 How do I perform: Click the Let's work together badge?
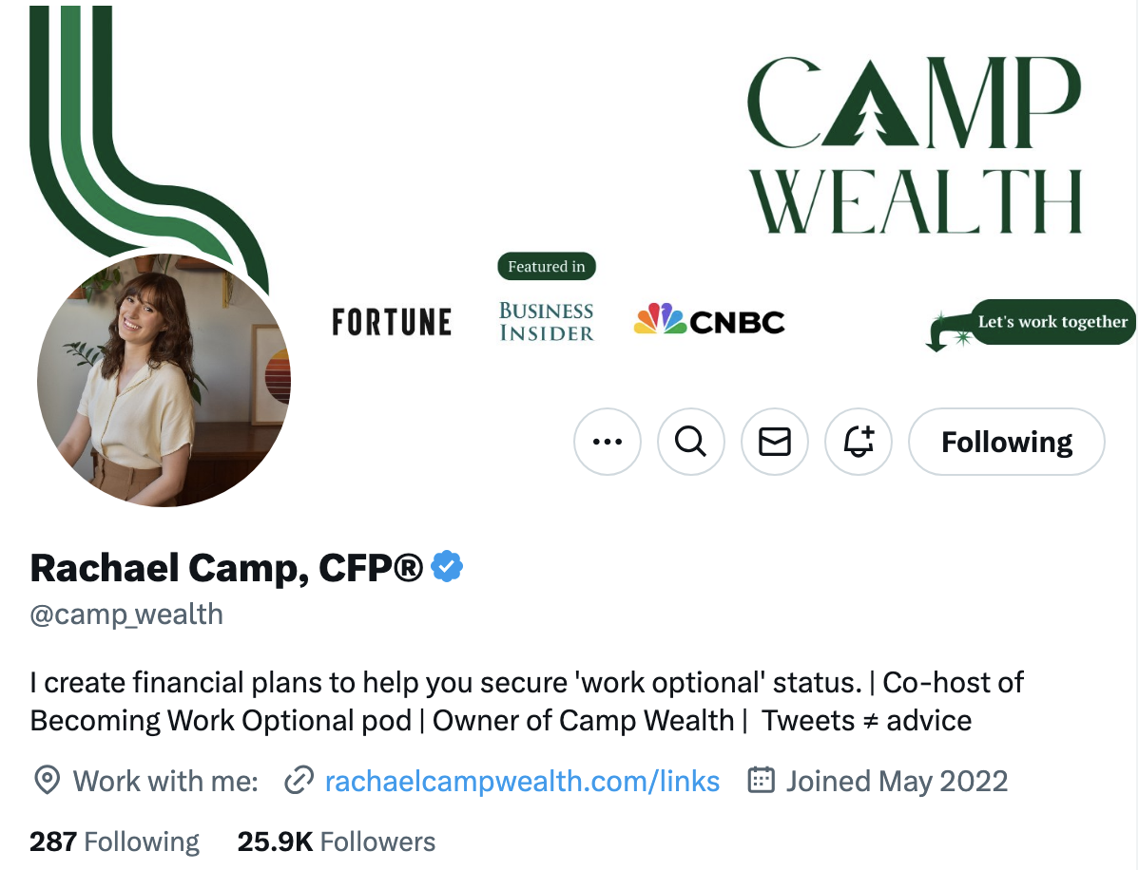[1052, 321]
